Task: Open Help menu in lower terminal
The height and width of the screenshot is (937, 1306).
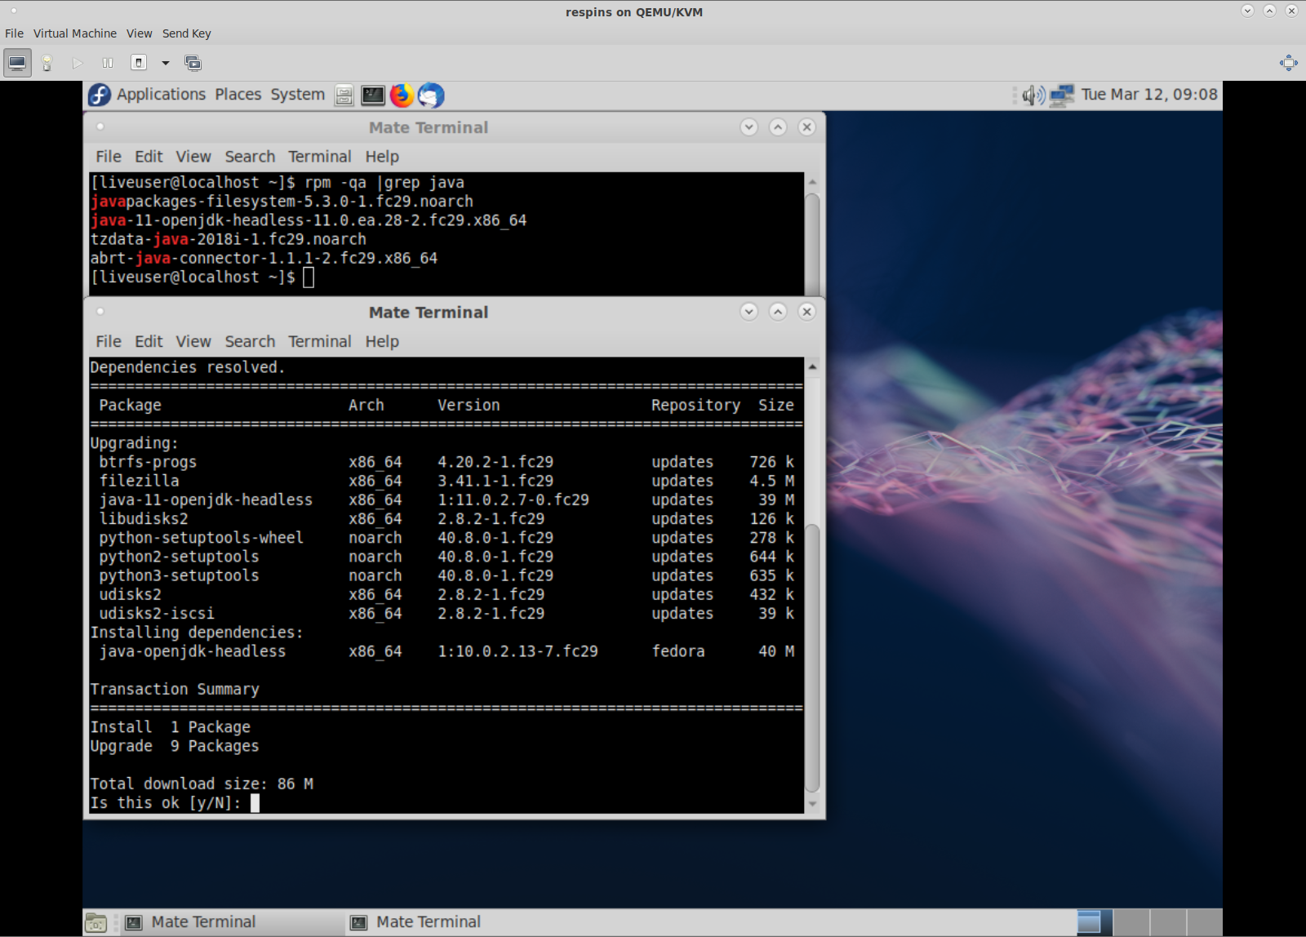Action: tap(382, 342)
